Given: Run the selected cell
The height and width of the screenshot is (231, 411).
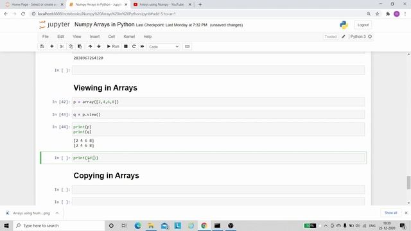Looking at the screenshot, I should pyautogui.click(x=113, y=46).
